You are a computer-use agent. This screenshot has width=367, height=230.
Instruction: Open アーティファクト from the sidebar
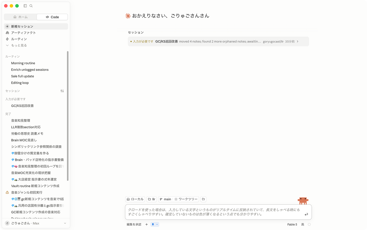[36, 33]
